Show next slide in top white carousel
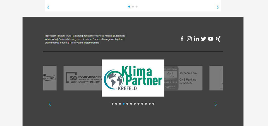Image resolution: width=268 pixels, height=126 pixels. pyautogui.click(x=217, y=7)
